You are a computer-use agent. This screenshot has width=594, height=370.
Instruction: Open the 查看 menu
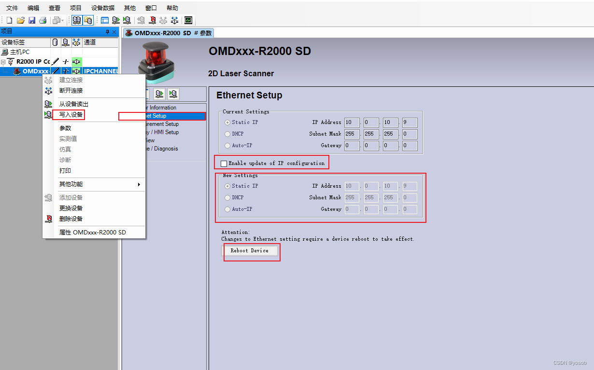[55, 8]
